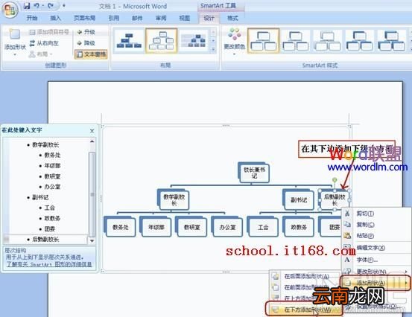Demote shape with 降级
This screenshot has height=317, width=412.
[86, 43]
